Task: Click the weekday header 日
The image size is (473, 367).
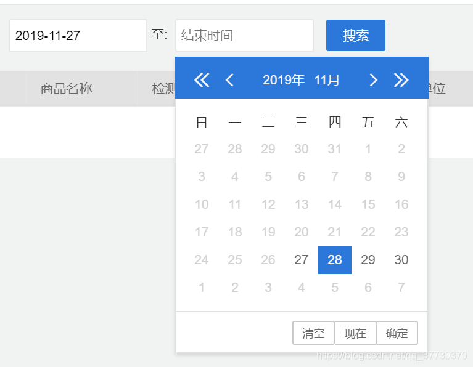Action: (x=202, y=123)
